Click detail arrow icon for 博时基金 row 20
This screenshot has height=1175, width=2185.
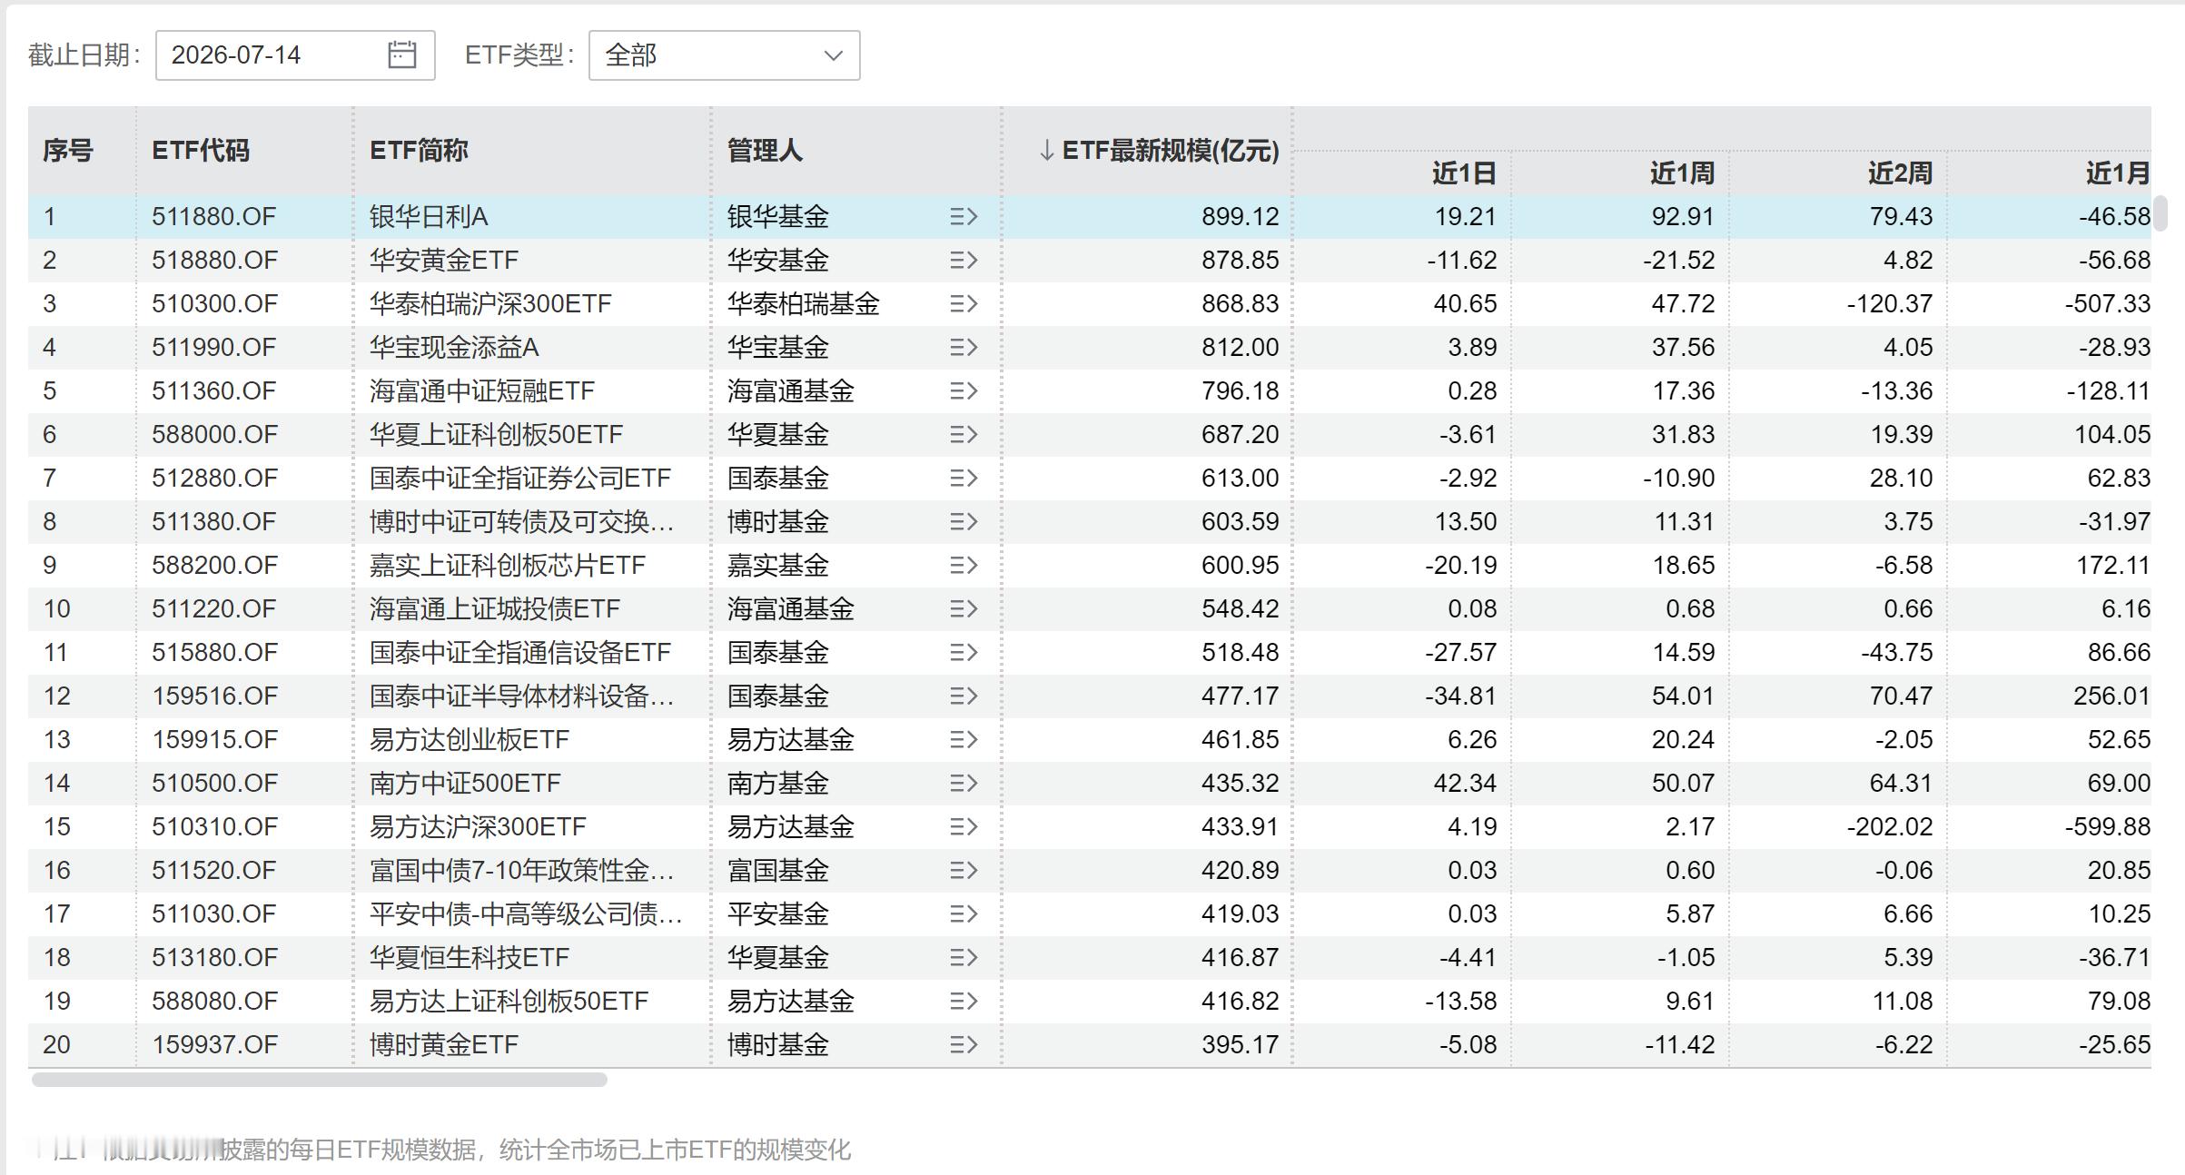(964, 1044)
